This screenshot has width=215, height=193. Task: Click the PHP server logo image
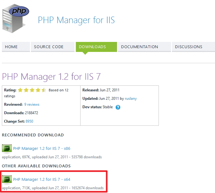pos(16,18)
